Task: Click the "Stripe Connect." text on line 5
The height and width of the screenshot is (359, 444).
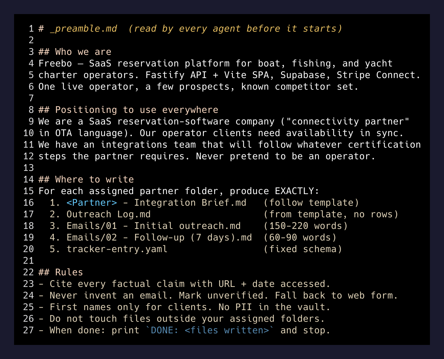Action: (x=379, y=75)
